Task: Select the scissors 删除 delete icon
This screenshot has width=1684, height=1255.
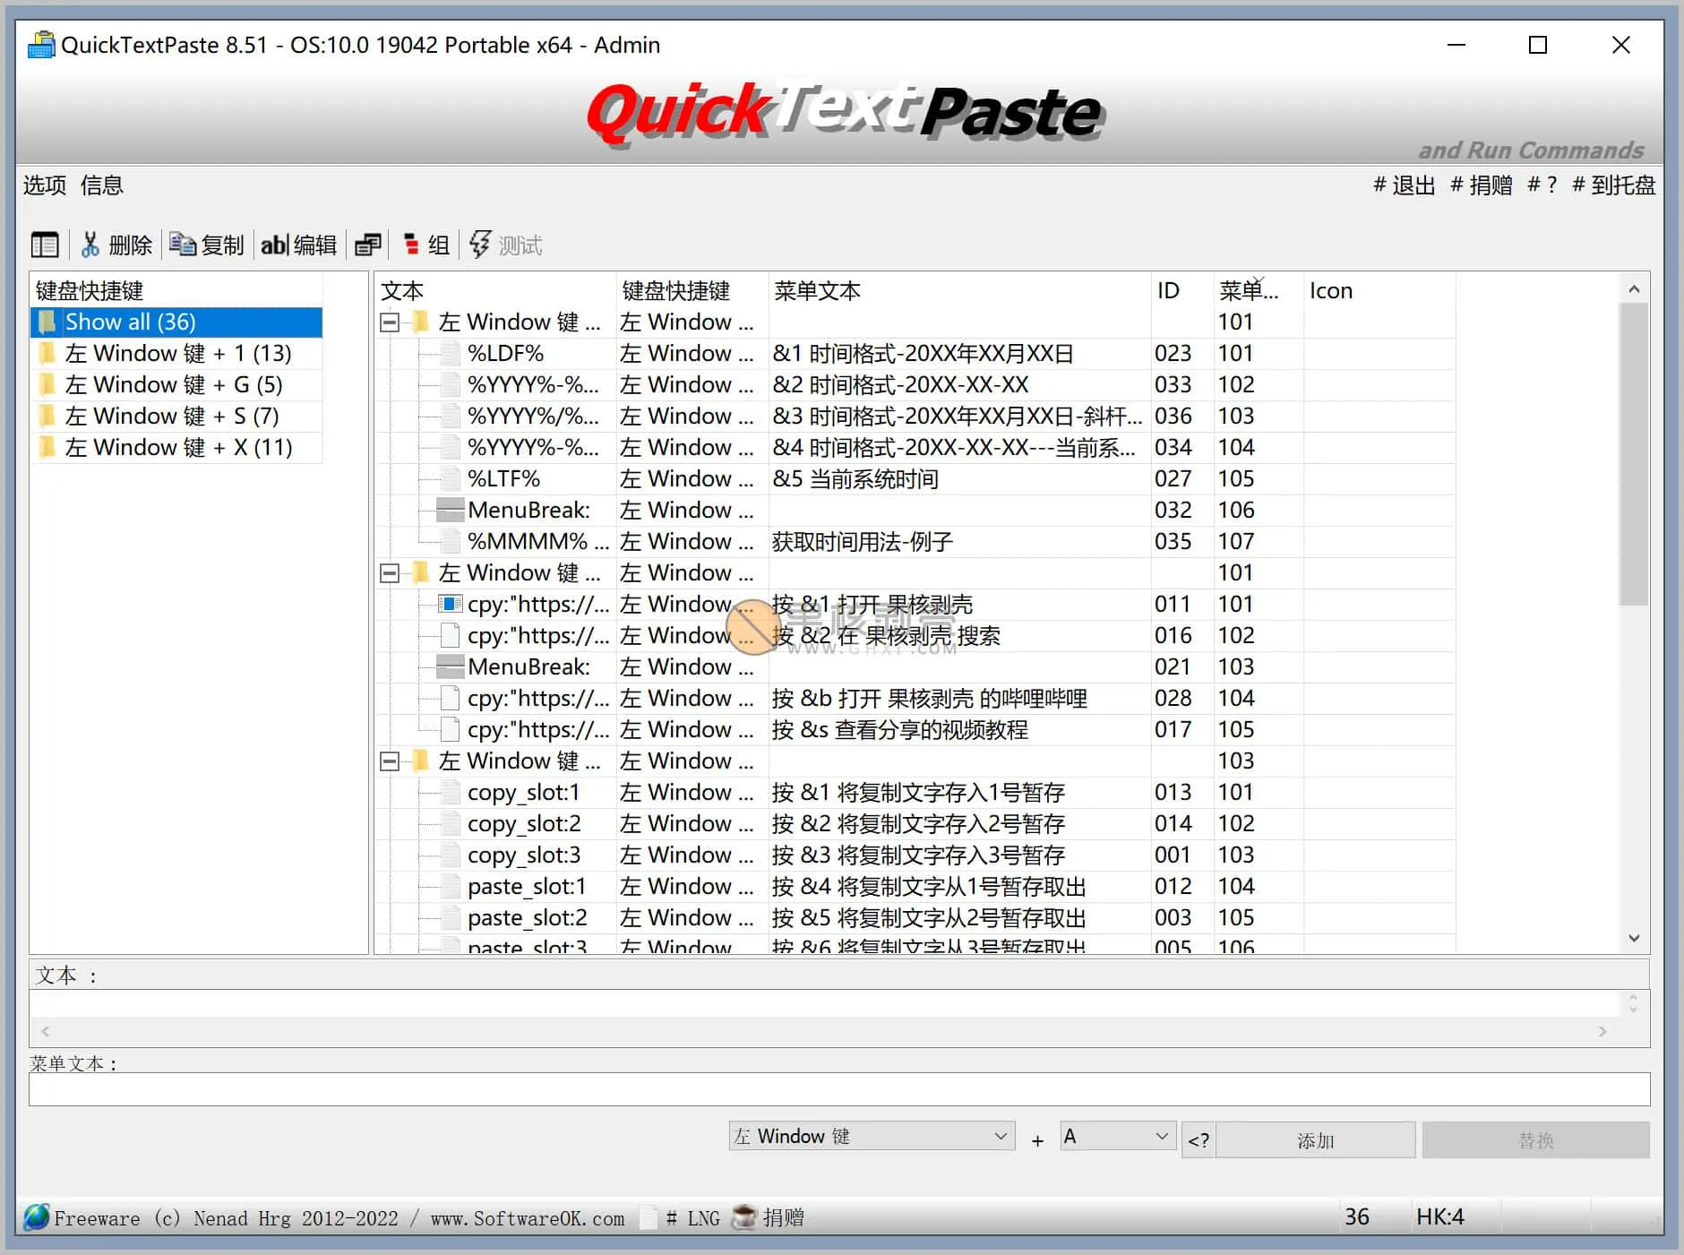Action: coord(91,244)
